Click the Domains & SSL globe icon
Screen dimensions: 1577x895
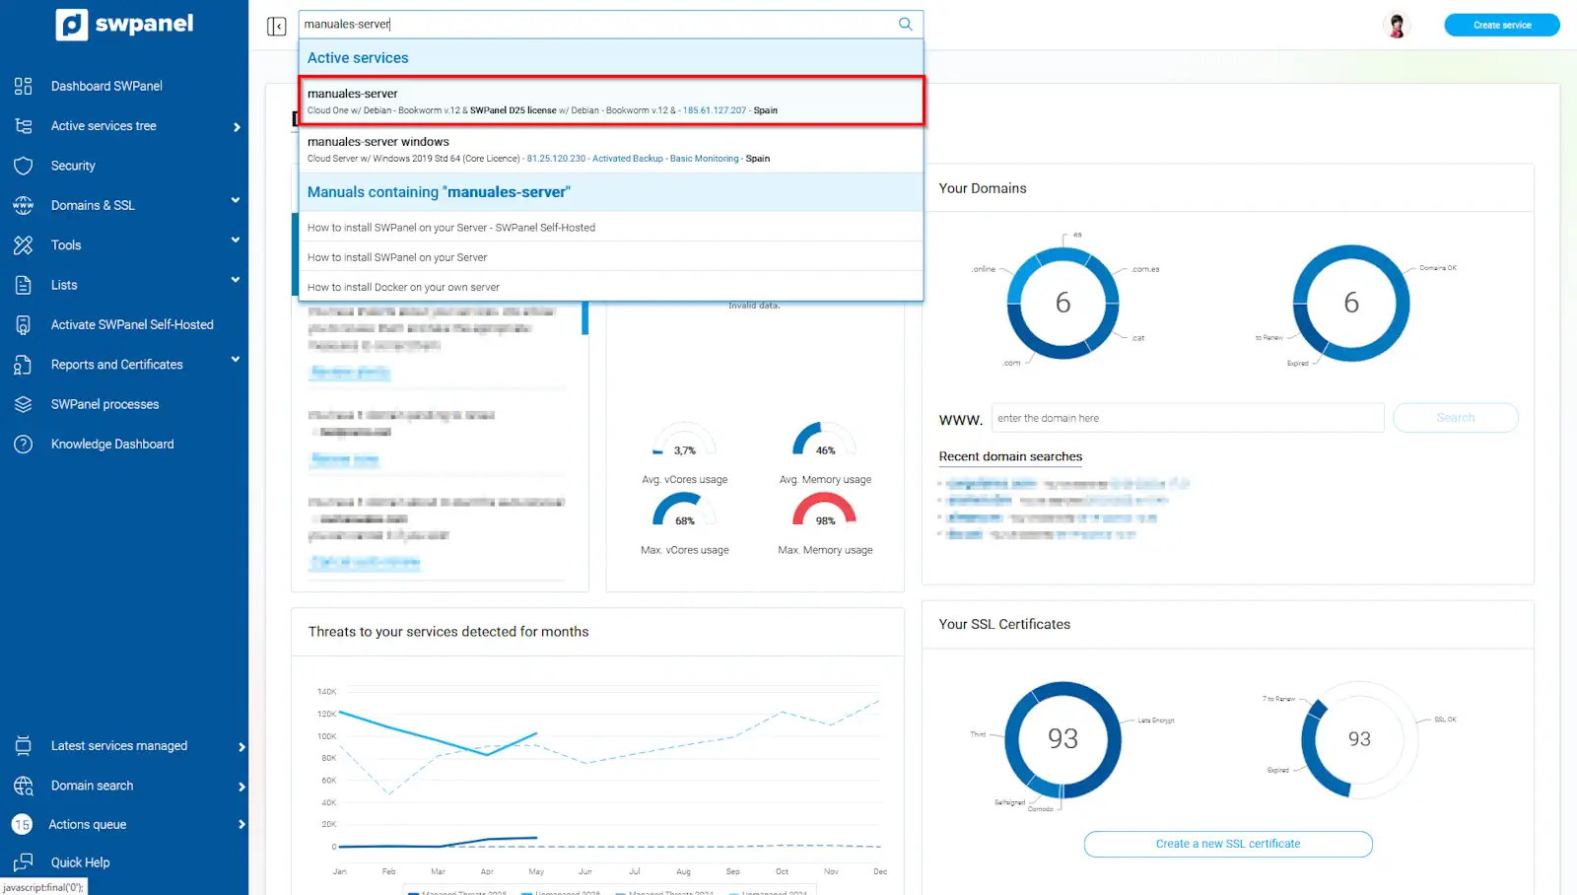click(x=24, y=205)
